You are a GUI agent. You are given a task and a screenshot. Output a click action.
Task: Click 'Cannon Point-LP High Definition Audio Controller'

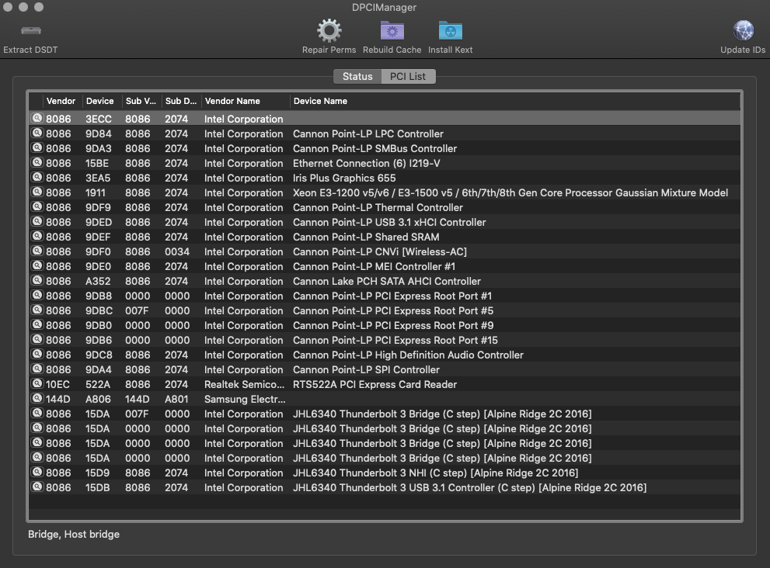click(x=408, y=355)
